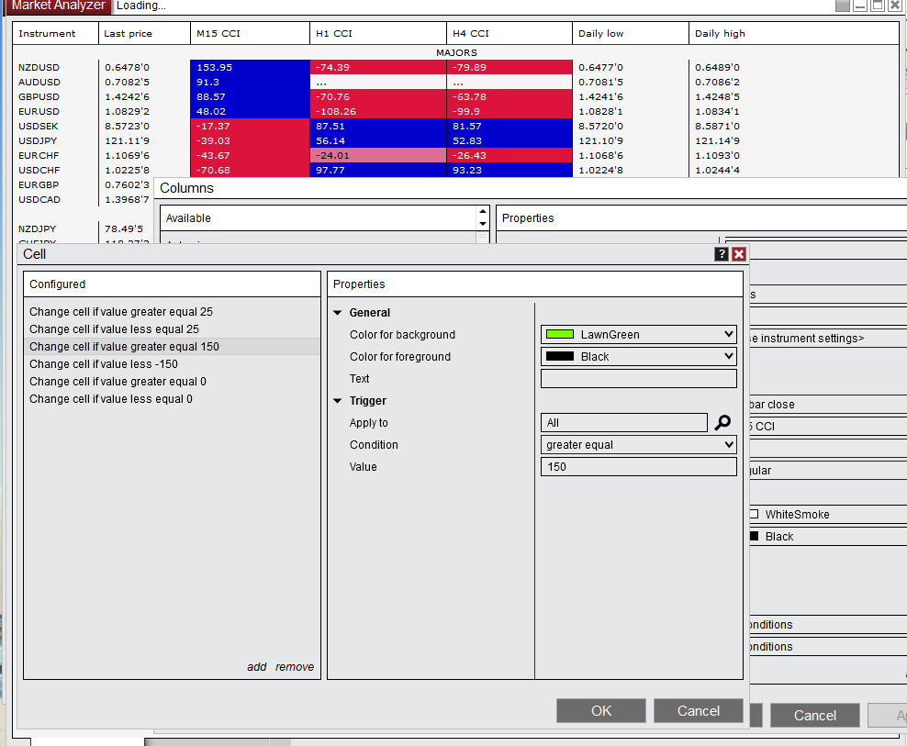Click the H4 CCI column header
The width and height of the screenshot is (907, 746).
pyautogui.click(x=509, y=34)
